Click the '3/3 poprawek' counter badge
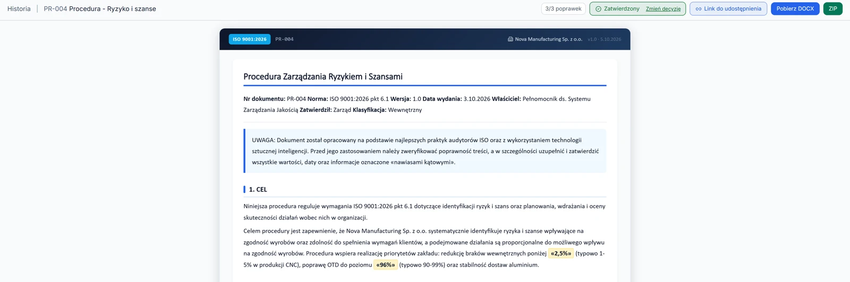The width and height of the screenshot is (850, 282). (x=563, y=8)
